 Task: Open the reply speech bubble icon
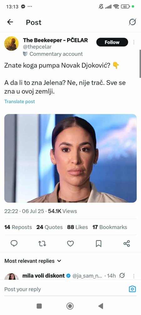click(14, 243)
